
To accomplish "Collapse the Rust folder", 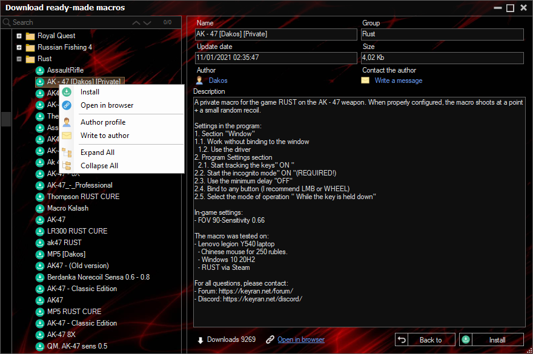I will point(19,59).
